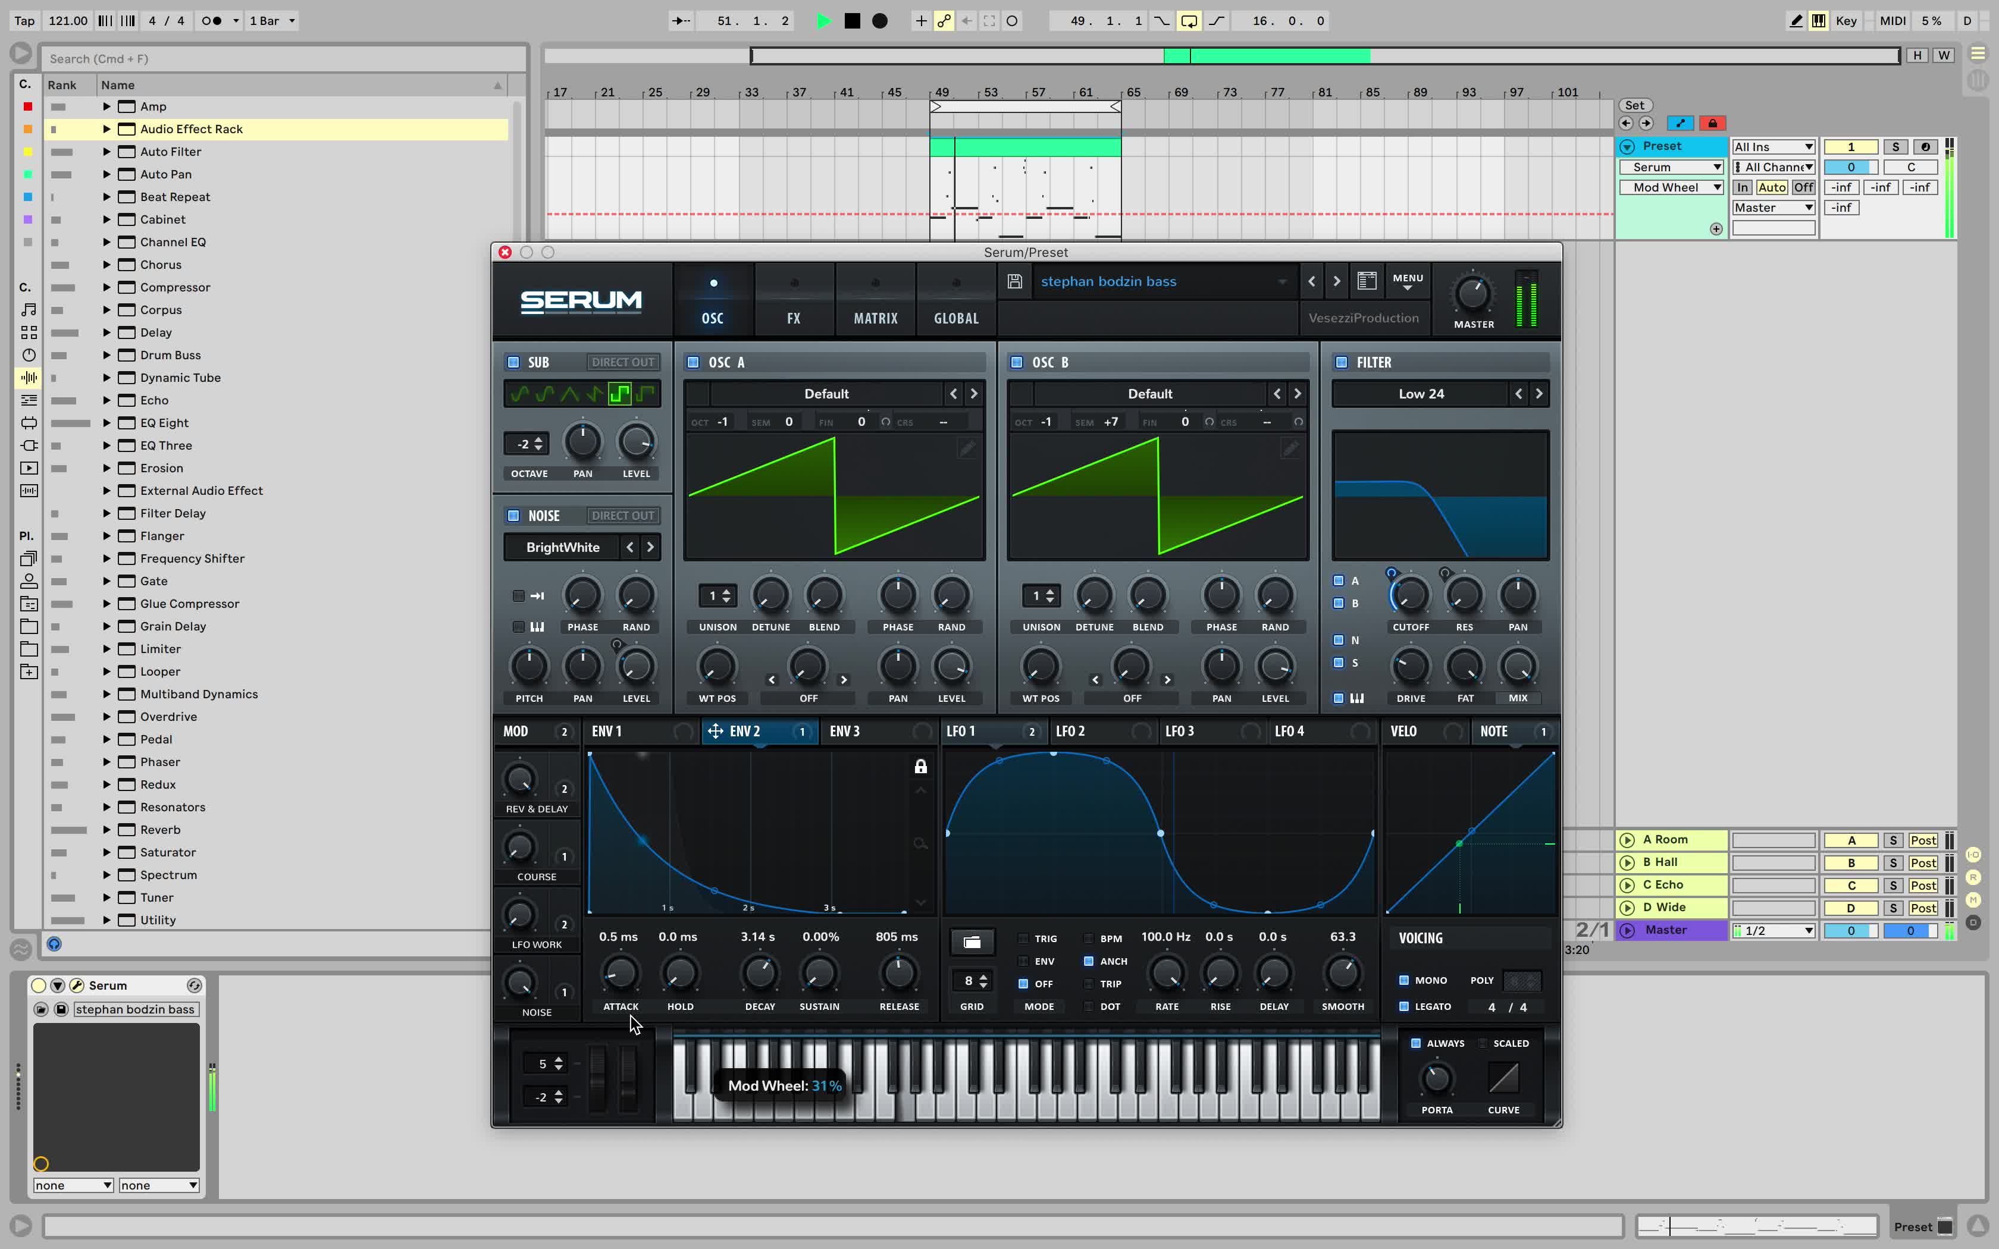Click the pencil edit icon on OSC A waveform
The height and width of the screenshot is (1249, 1999).
(967, 448)
